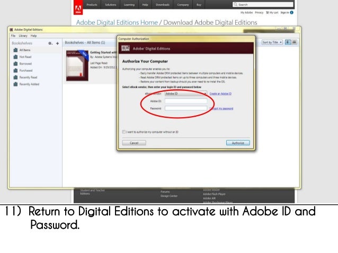The width and height of the screenshot is (338, 253).
Task: Click the Purchased bookshelf icon
Action: click(x=15, y=70)
